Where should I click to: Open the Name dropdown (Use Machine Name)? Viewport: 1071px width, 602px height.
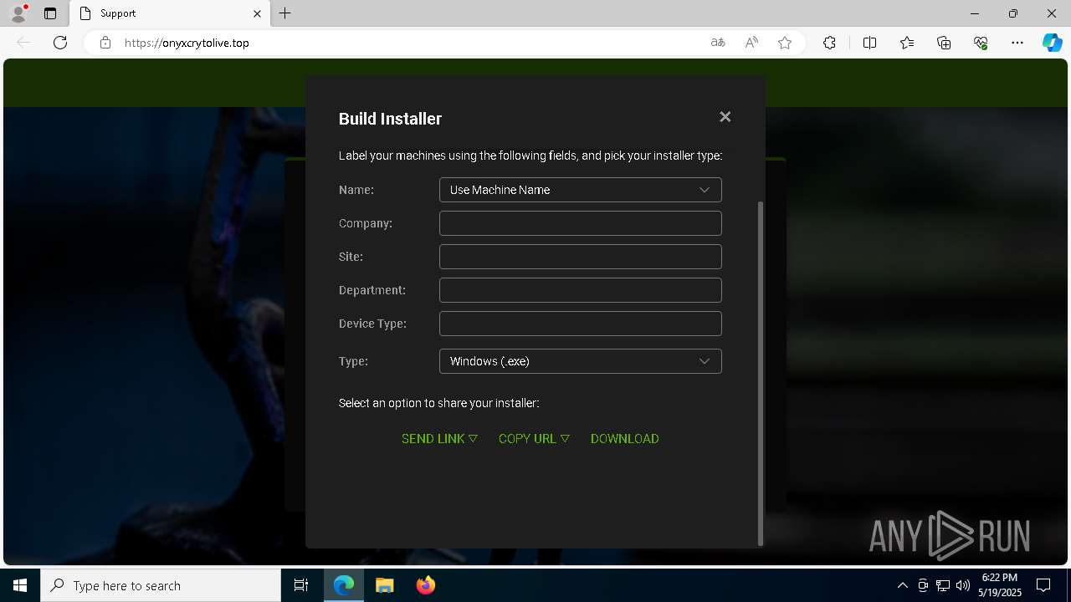click(x=580, y=190)
